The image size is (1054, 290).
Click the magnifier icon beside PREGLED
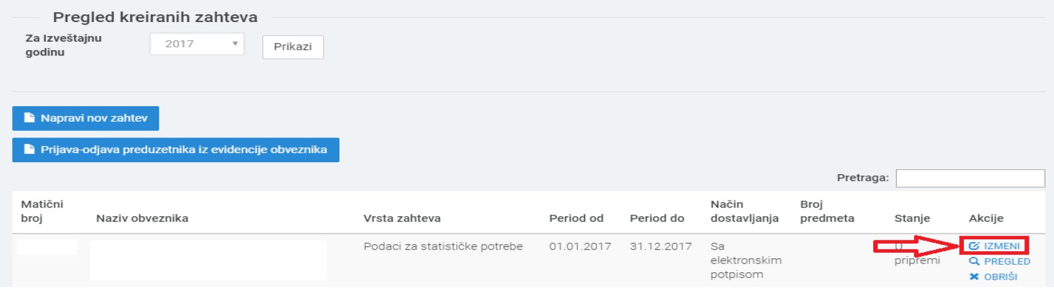tap(974, 261)
